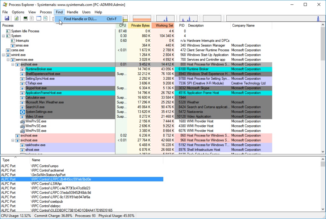Sort by Private Bytes column header
326x219 pixels.
[x=140, y=26]
